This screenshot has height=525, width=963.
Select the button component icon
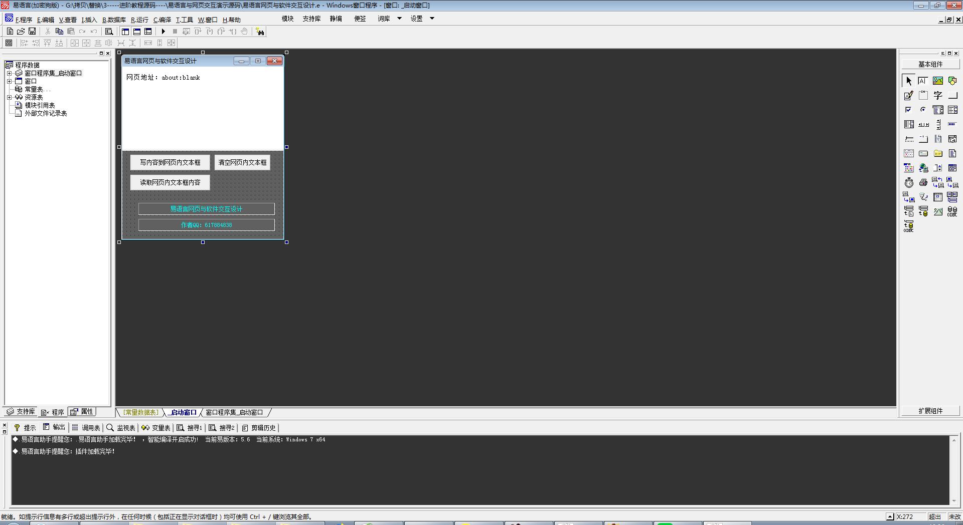[952, 95]
